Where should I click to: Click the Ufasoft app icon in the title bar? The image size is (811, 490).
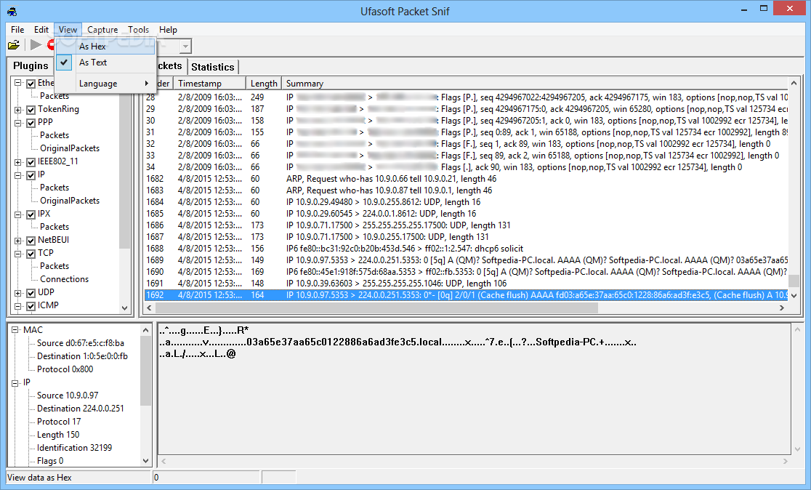12,11
